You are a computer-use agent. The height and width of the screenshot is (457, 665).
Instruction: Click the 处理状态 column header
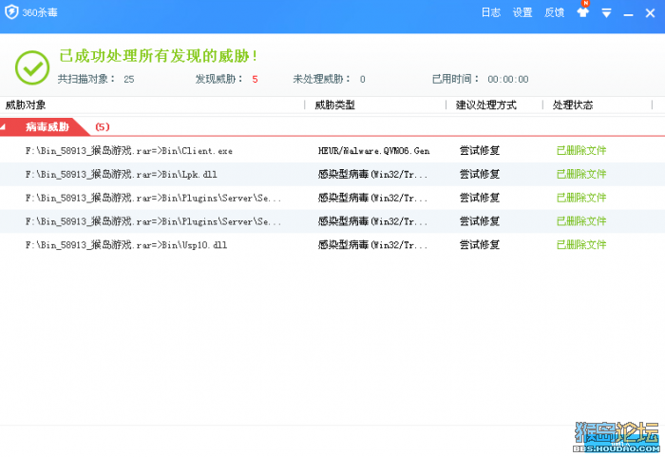tap(573, 105)
